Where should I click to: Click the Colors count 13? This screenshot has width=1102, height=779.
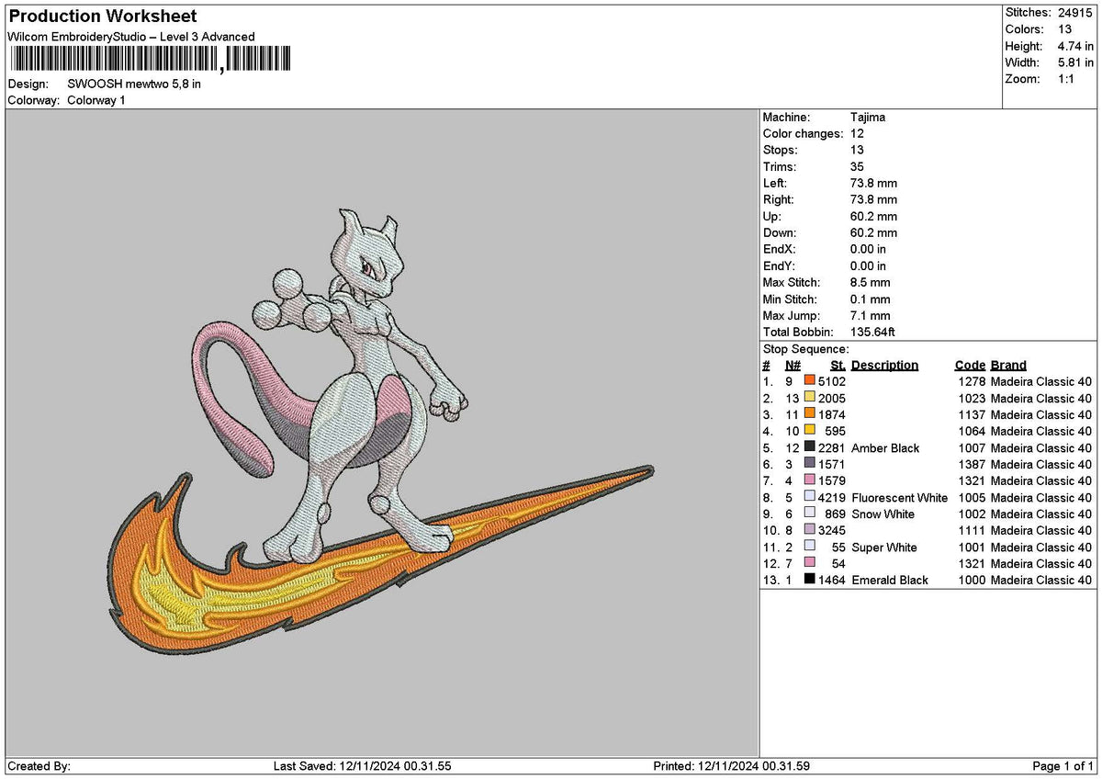pyautogui.click(x=1063, y=29)
